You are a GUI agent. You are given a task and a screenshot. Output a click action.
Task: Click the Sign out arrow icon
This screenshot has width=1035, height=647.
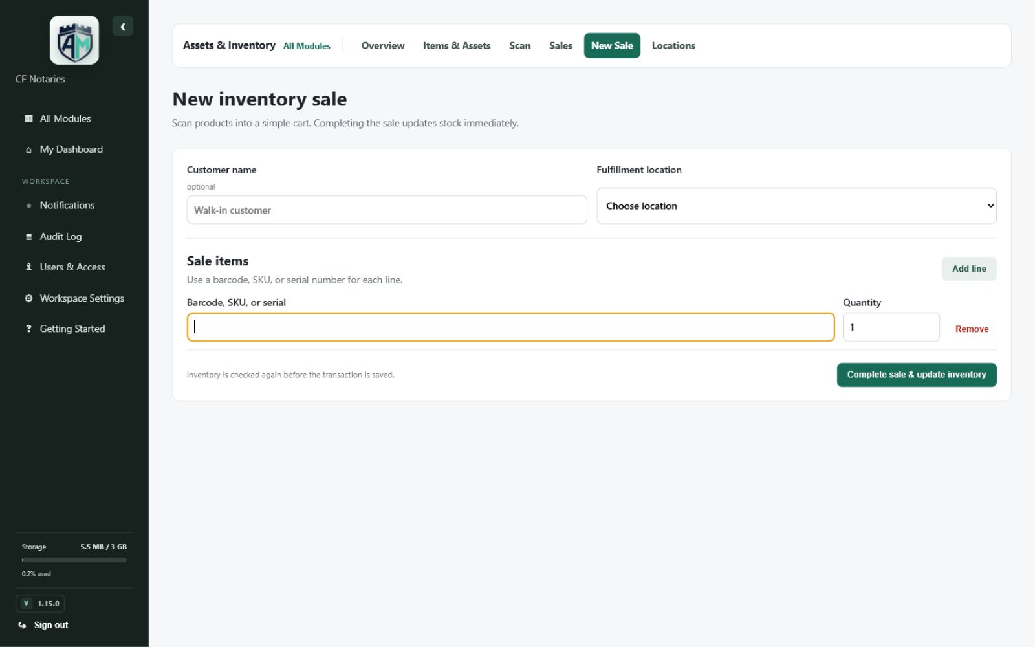click(23, 625)
